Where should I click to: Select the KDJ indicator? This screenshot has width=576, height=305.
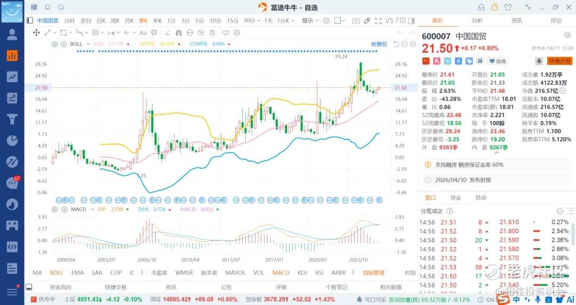pos(302,273)
